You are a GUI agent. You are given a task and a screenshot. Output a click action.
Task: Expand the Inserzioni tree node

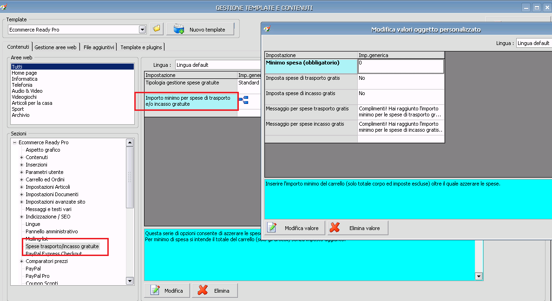pyautogui.click(x=21, y=165)
